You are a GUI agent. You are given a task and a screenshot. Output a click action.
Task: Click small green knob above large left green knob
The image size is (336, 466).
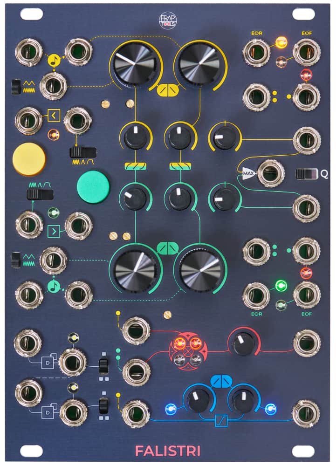tap(135, 199)
